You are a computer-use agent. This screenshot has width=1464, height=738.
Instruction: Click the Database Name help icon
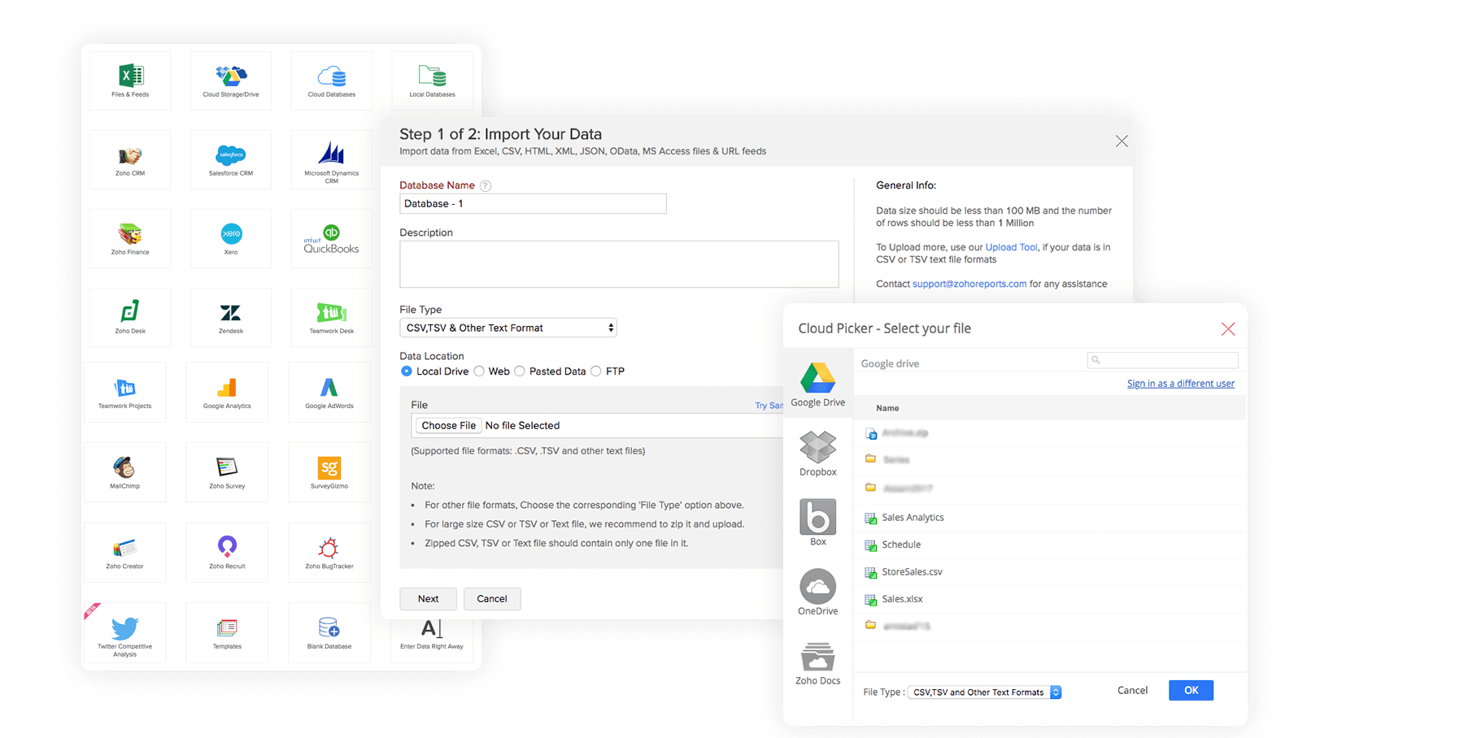tap(486, 185)
